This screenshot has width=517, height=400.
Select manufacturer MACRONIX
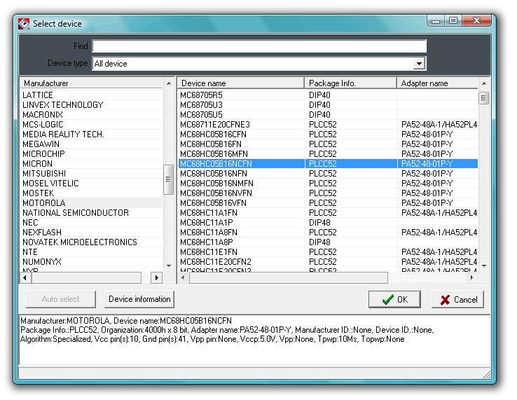click(x=91, y=115)
